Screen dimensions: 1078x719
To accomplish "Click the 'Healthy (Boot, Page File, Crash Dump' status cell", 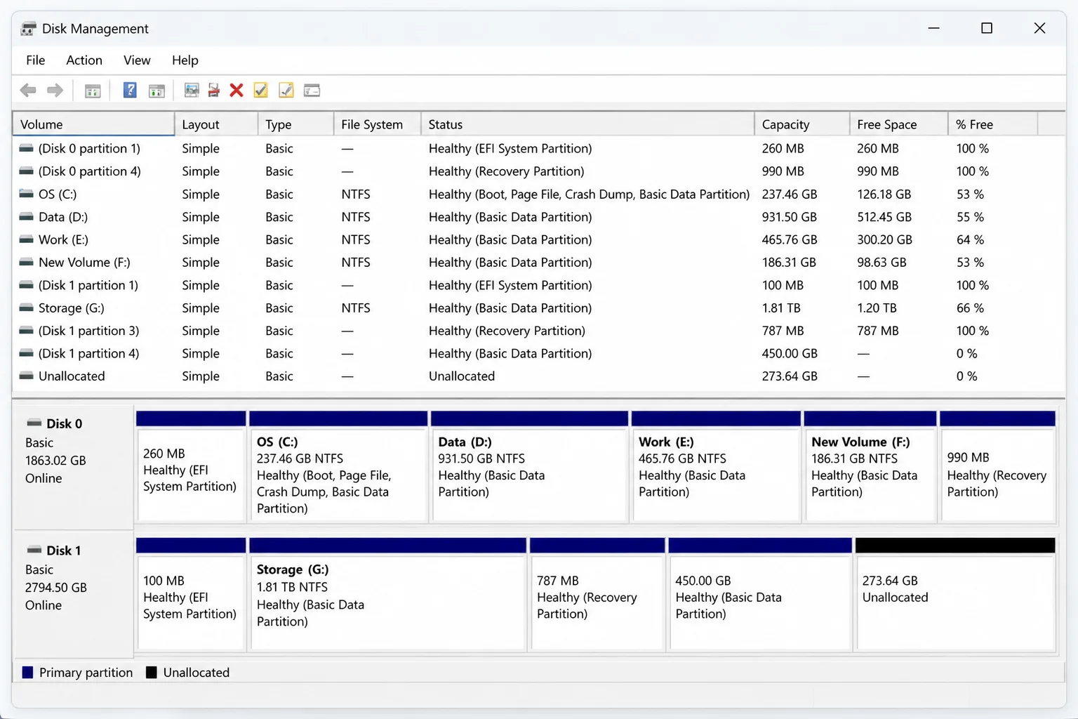I will pos(589,194).
